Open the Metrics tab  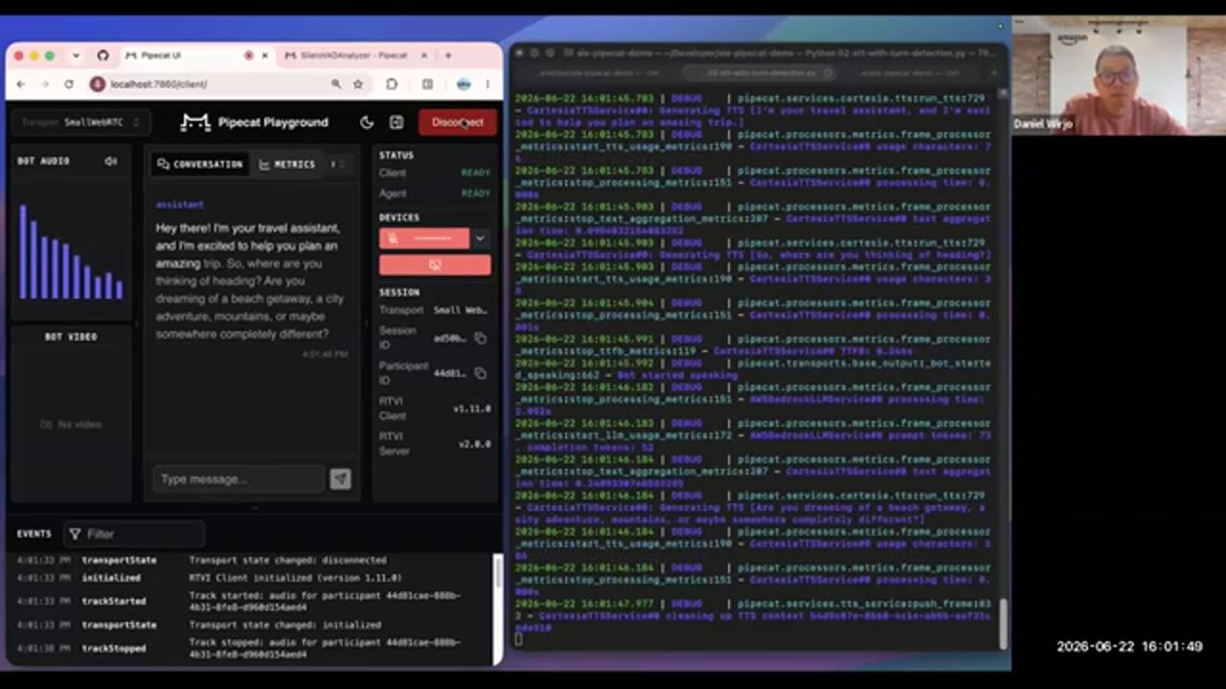pyautogui.click(x=286, y=165)
